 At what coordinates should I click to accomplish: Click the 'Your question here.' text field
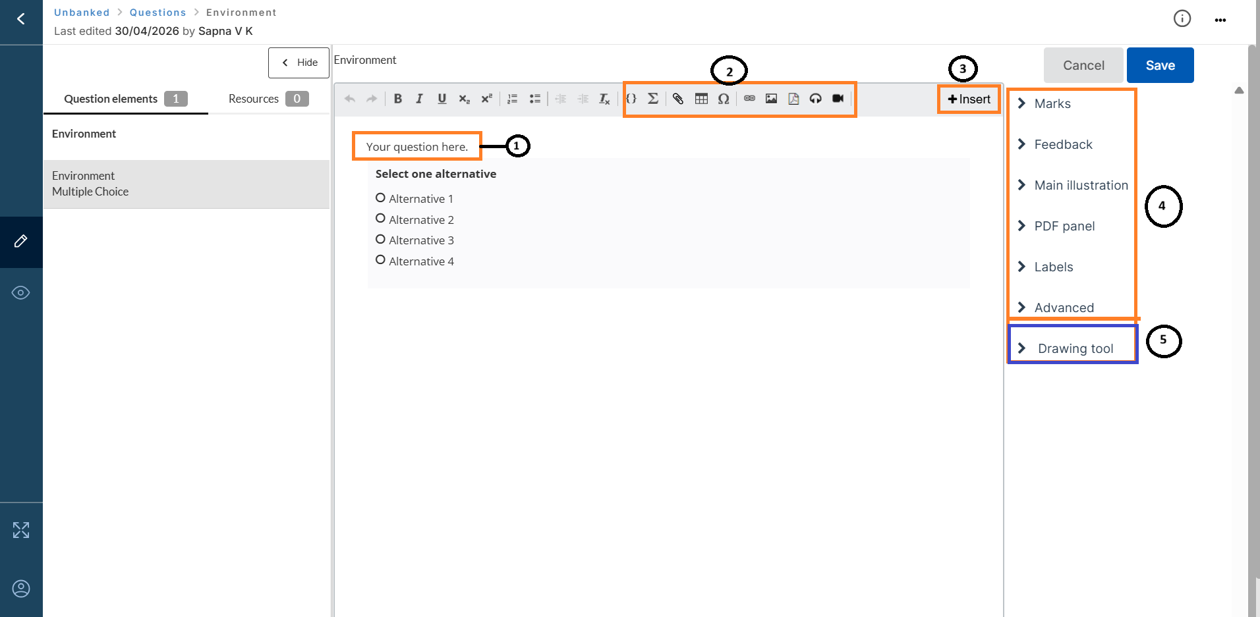coord(417,147)
